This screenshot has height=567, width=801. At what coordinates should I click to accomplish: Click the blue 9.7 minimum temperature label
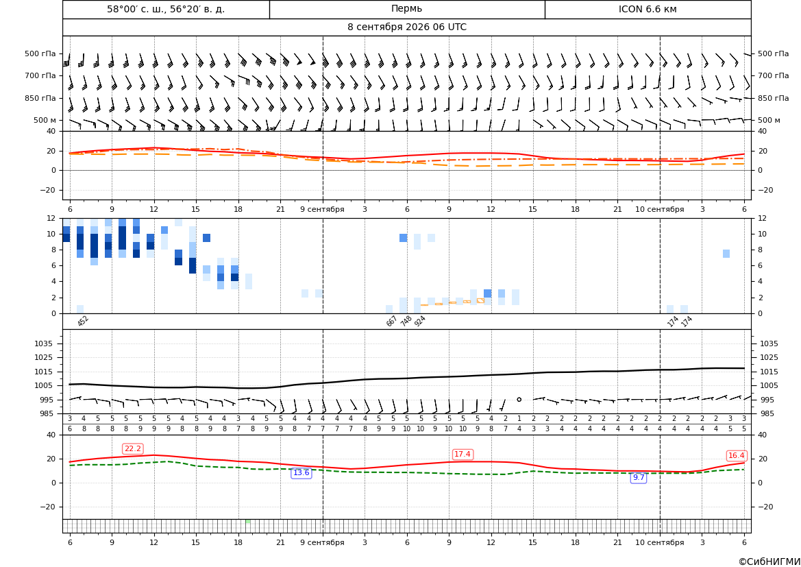[639, 477]
